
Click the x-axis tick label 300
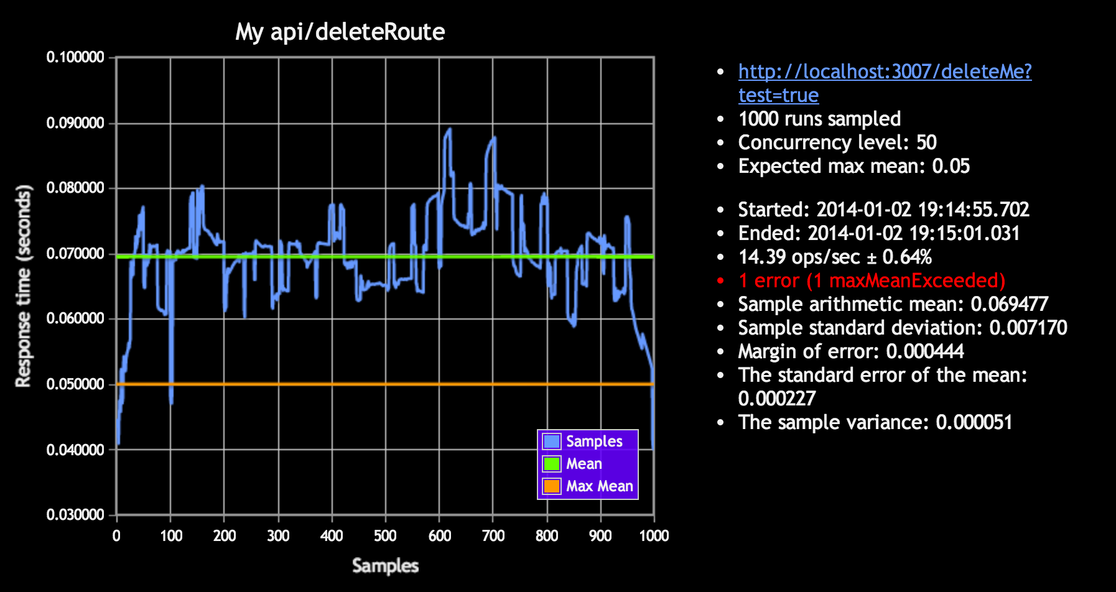pos(278,535)
